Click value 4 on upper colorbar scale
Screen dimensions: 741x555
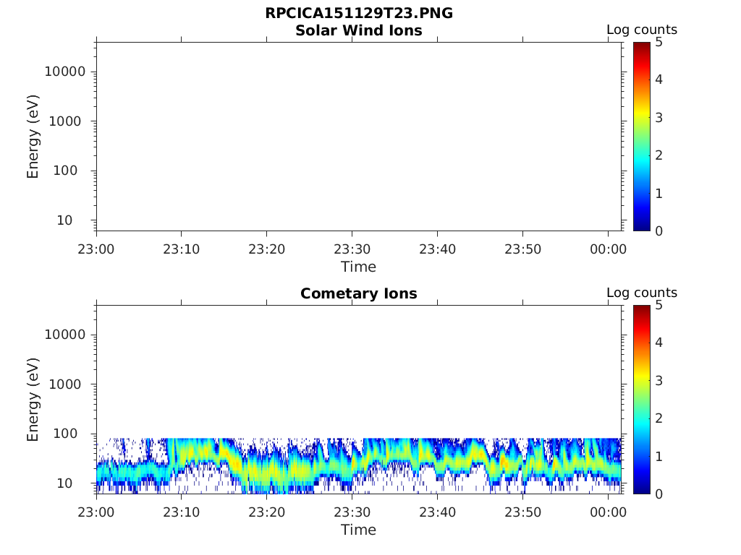(x=659, y=79)
